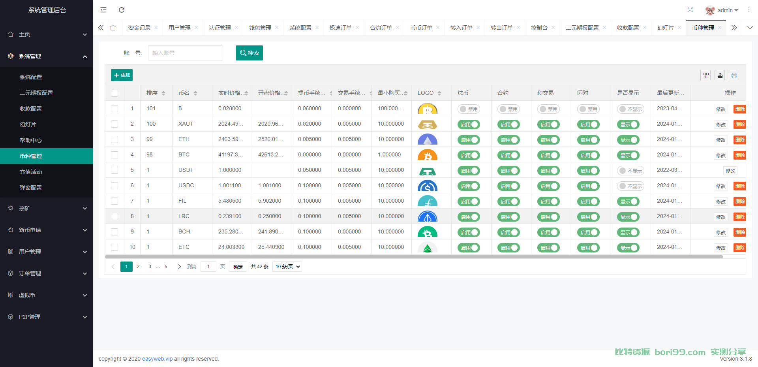Click 删除 for the ETH row
The height and width of the screenshot is (367, 758).
740,140
